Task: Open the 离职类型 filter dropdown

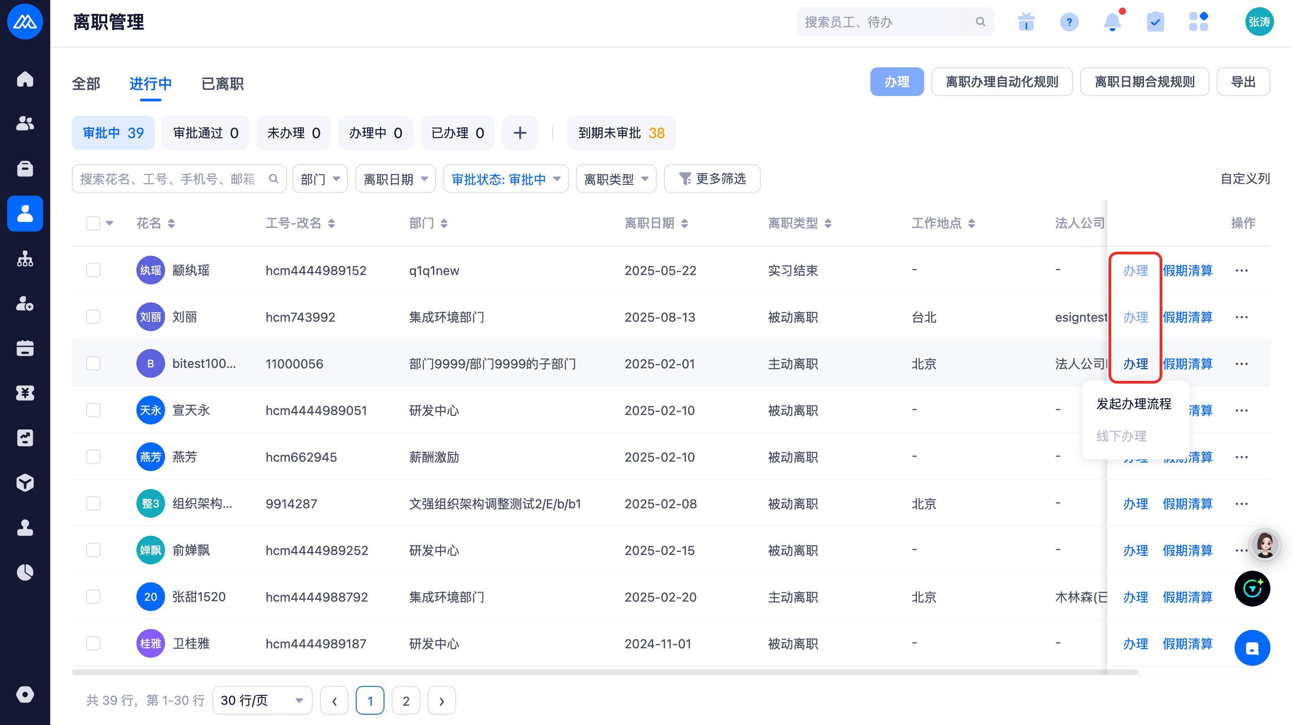Action: click(x=616, y=179)
